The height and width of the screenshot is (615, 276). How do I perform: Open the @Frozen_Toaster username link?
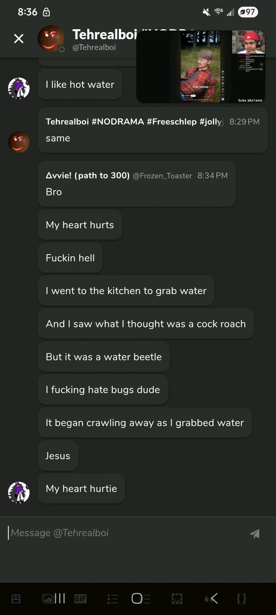tap(162, 176)
